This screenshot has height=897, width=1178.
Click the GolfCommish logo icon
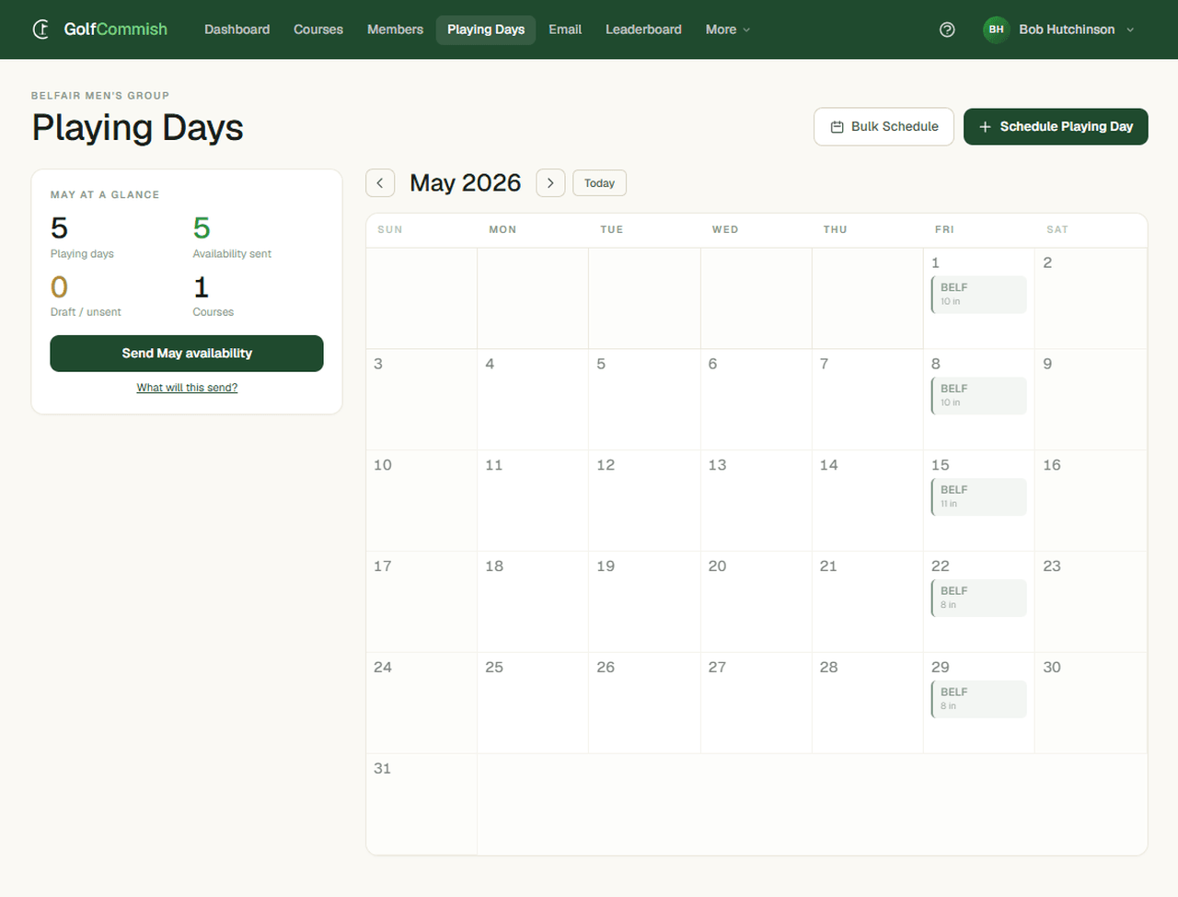click(x=40, y=29)
